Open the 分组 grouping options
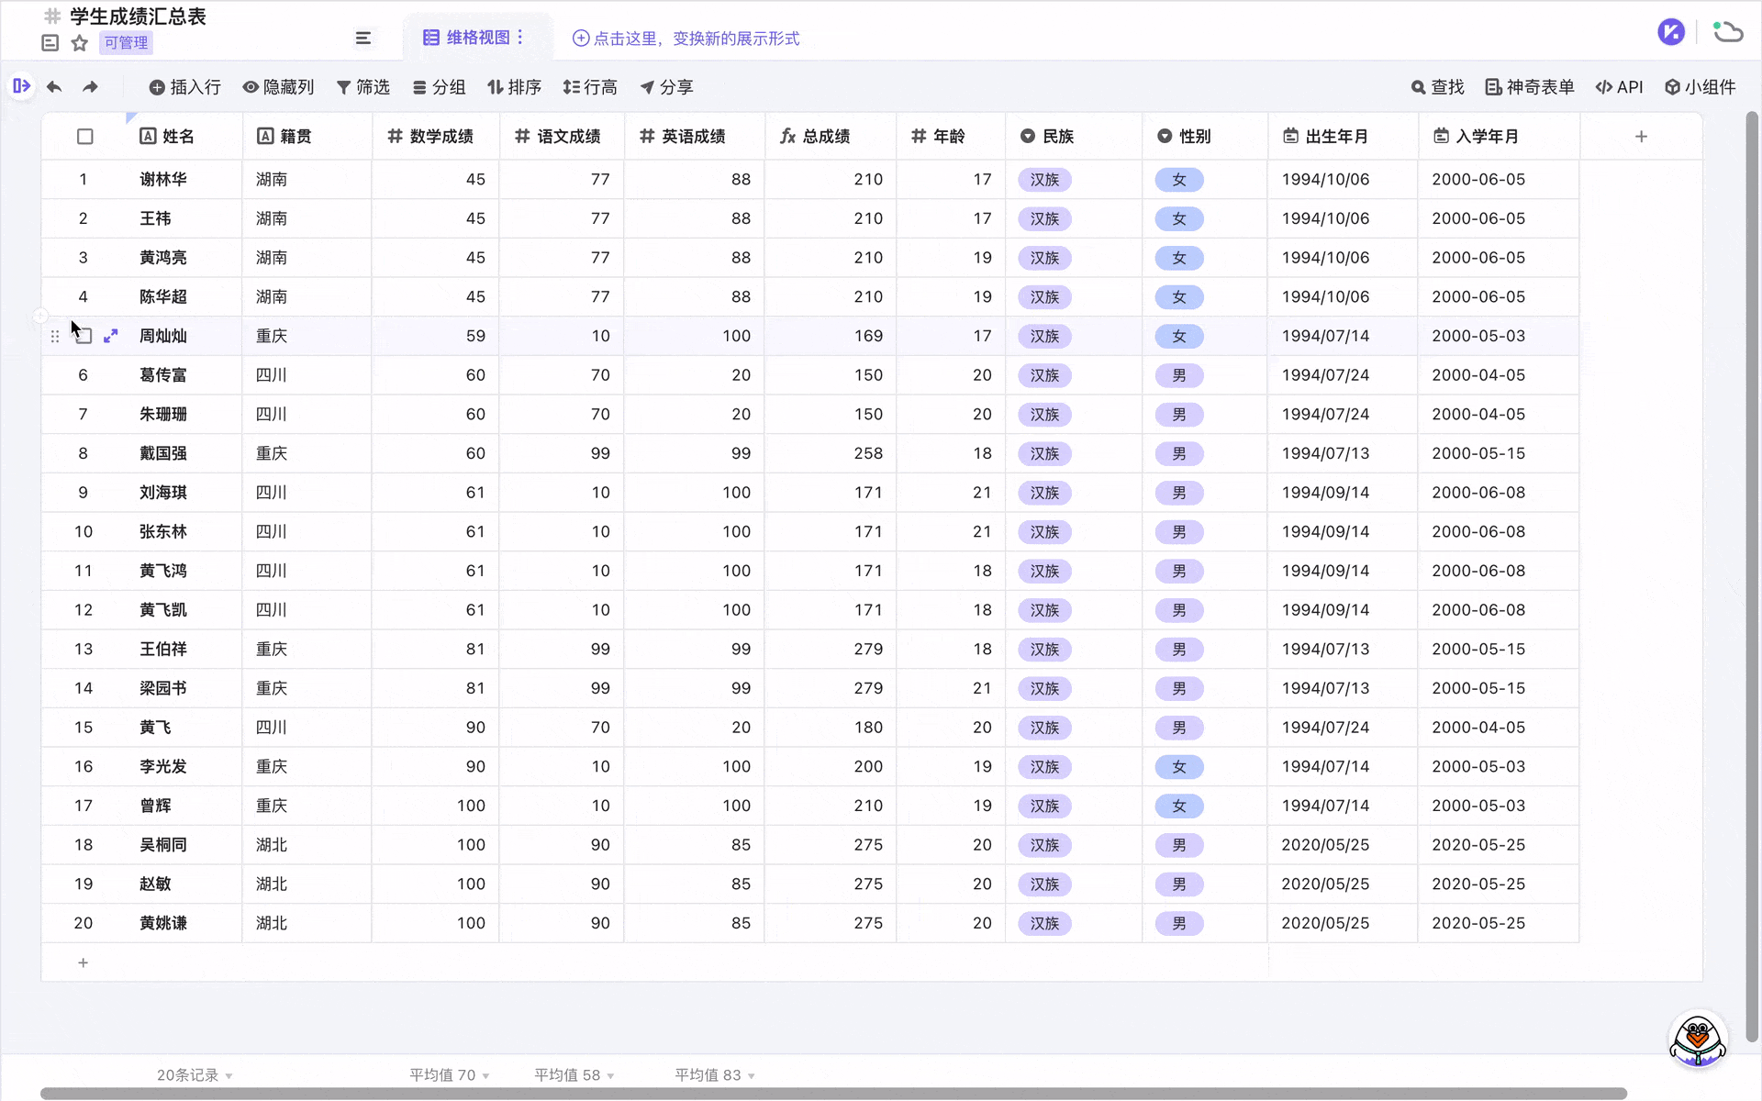Screen dimensions: 1762x1101 click(x=440, y=87)
